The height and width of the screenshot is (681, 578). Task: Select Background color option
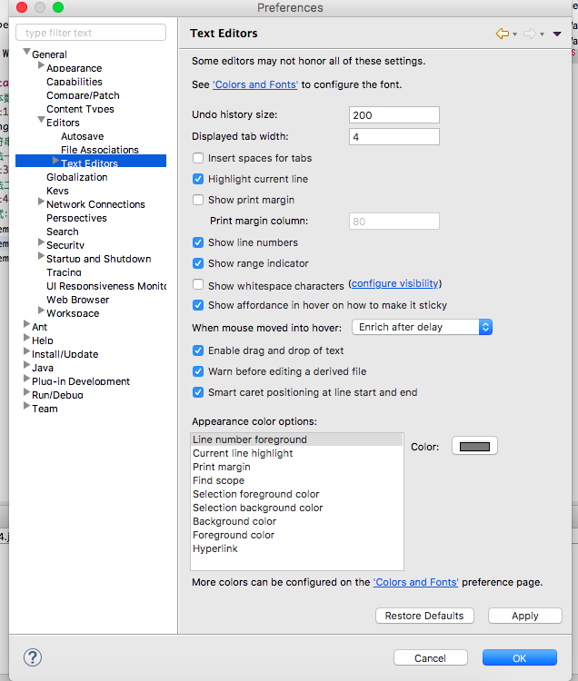point(297,521)
